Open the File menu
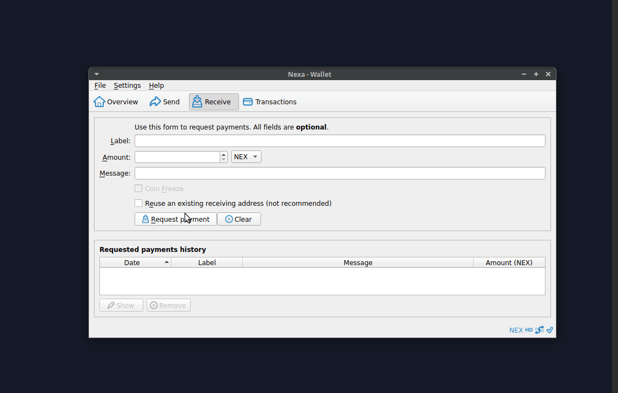The image size is (618, 393). (x=100, y=86)
